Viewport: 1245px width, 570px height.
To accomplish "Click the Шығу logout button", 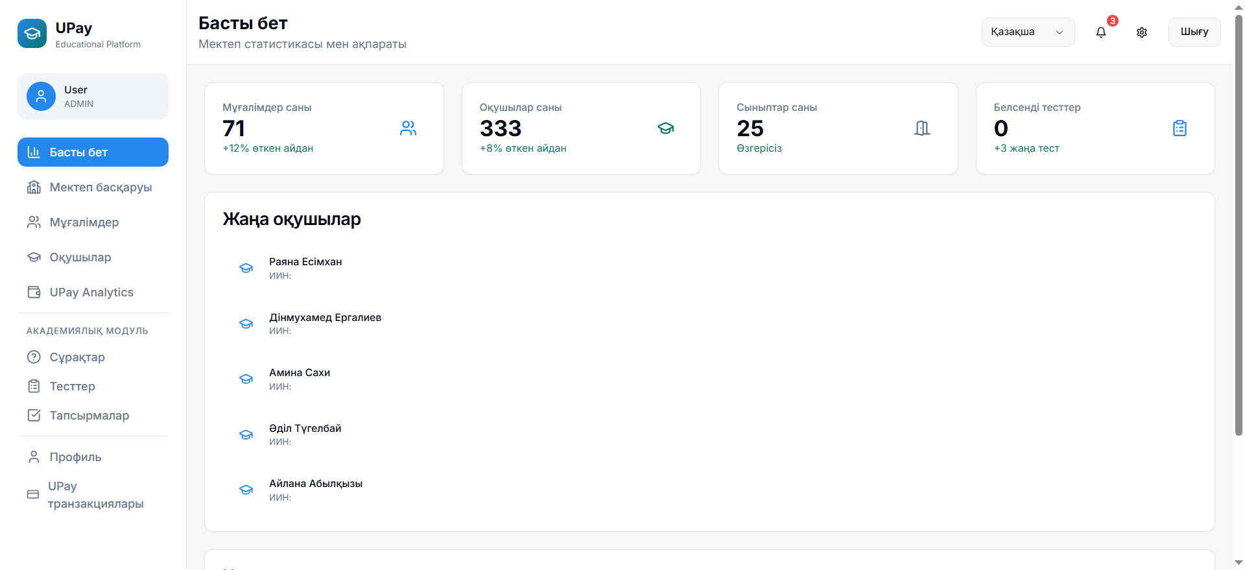I will click(1194, 32).
